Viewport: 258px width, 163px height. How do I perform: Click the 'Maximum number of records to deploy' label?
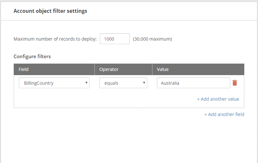coord(55,39)
